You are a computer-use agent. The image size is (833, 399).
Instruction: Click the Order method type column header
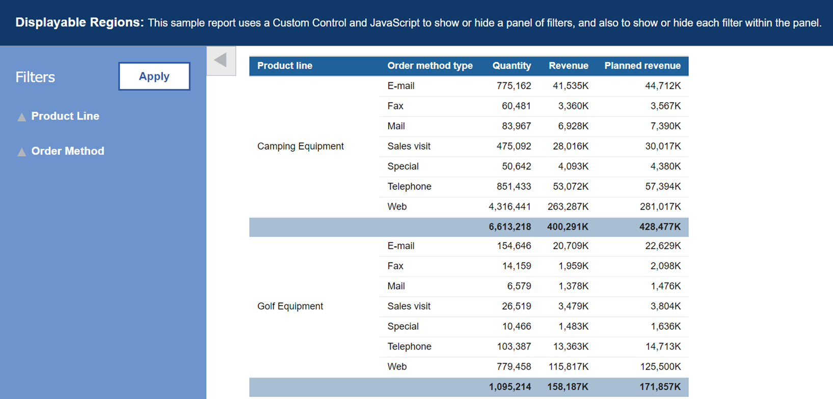(x=430, y=66)
